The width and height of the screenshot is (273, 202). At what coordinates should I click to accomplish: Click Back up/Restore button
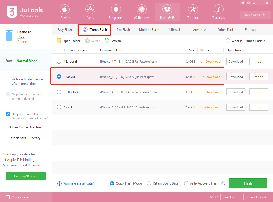click(26, 176)
